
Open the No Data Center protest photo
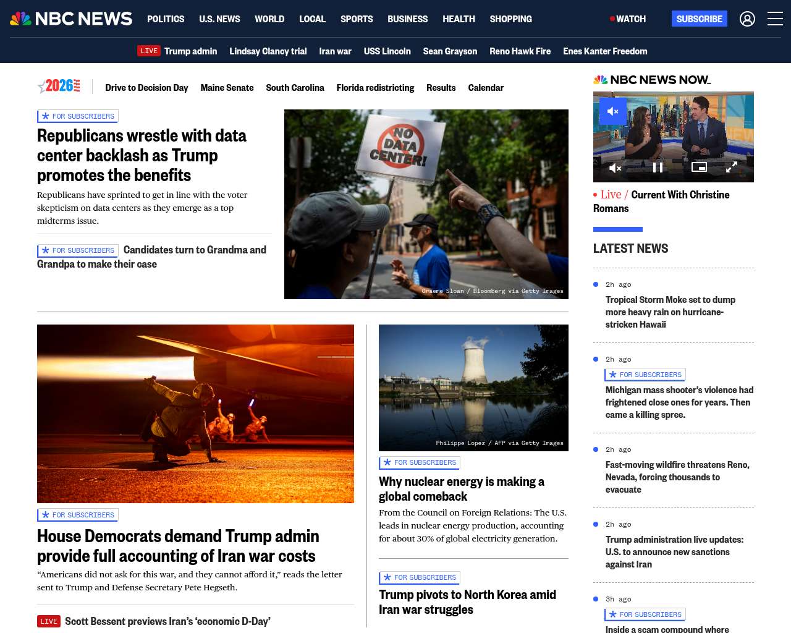[x=426, y=204]
